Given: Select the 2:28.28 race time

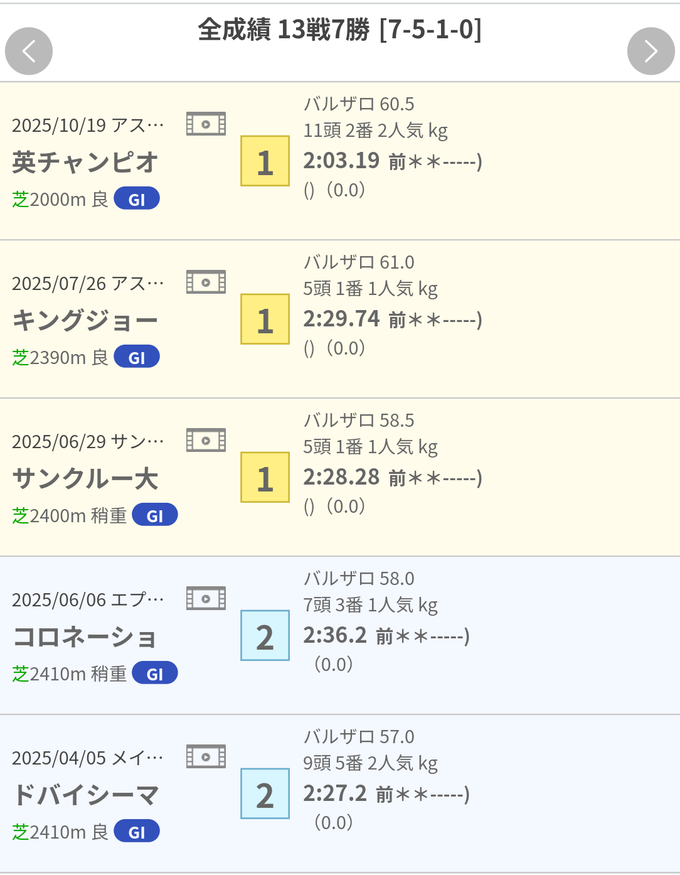Looking at the screenshot, I should pos(341,477).
